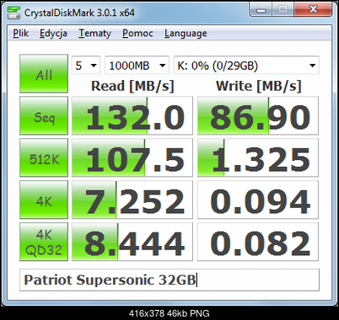Select the Seq read value 132.0
Image resolution: width=339 pixels, height=320 pixels.
point(132,115)
